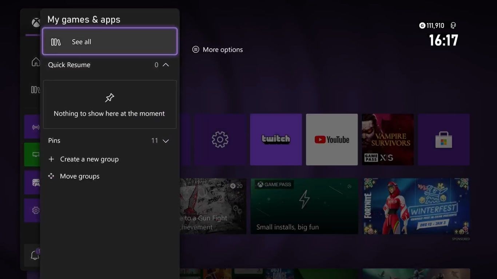Open the notifications bell
Screen dimensions: 497x279
[35, 255]
